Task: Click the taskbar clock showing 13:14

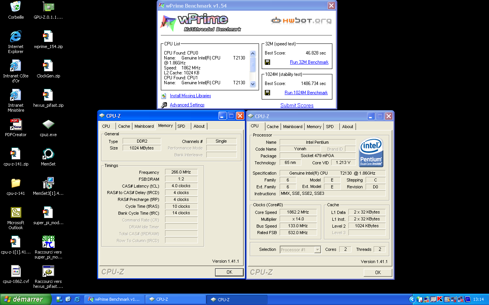Action: coord(478,299)
